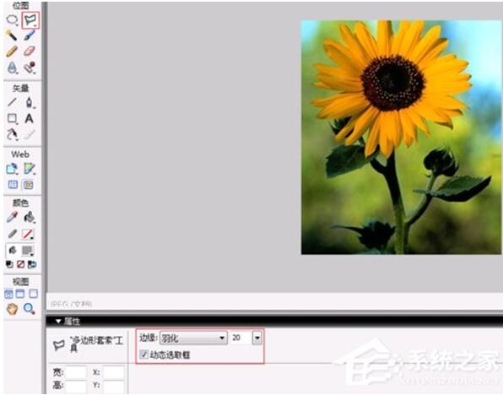Select the Polygon Lasso tool in toolbox

point(30,20)
